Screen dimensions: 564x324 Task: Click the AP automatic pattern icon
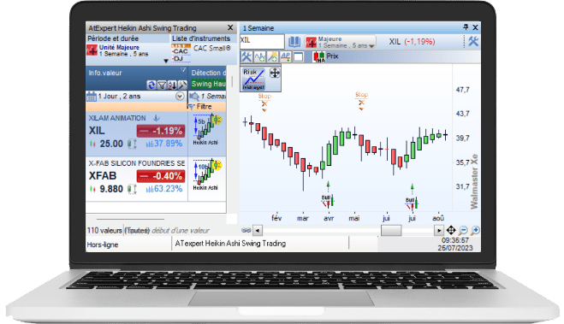click(285, 56)
